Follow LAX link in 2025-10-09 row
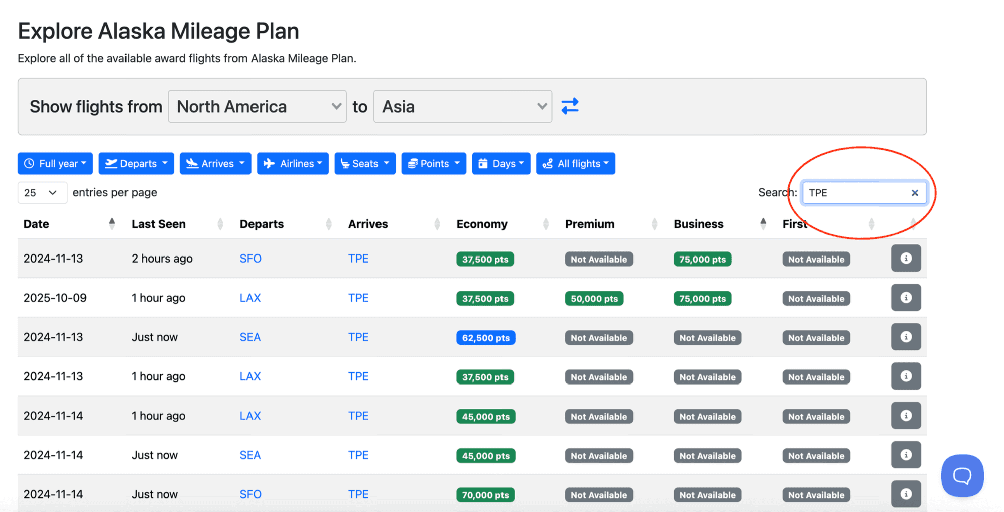Screen dimensions: 1004x512 pos(250,298)
